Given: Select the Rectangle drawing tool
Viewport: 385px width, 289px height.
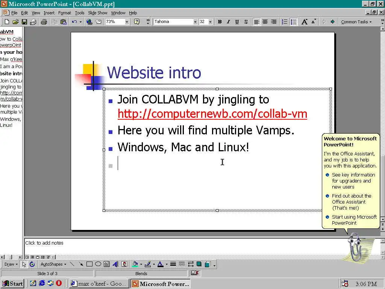Looking at the screenshot, I should click(x=89, y=264).
